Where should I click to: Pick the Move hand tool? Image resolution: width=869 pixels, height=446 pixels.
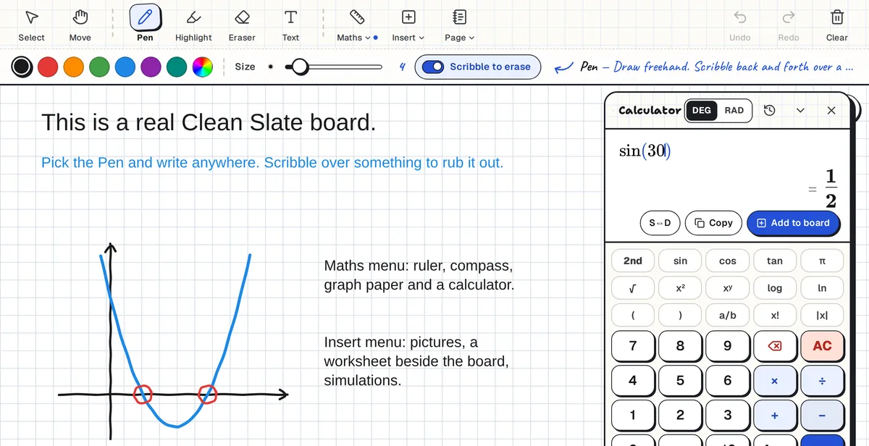pyautogui.click(x=80, y=25)
